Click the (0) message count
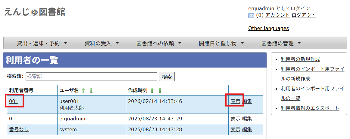Image resolution: width=350 pixels, height=139 pixels. click(260, 15)
